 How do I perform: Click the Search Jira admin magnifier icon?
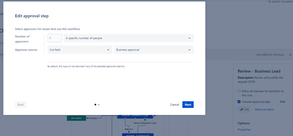(x=270, y=1)
